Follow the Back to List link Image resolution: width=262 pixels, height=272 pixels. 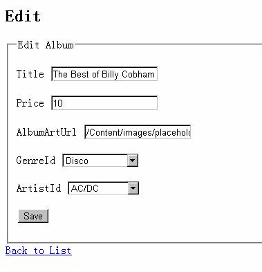pyautogui.click(x=39, y=251)
